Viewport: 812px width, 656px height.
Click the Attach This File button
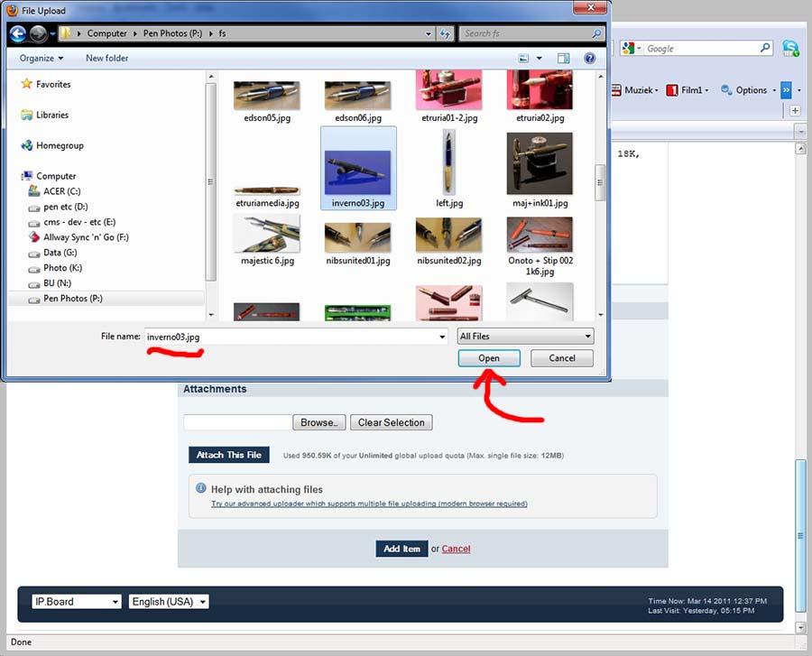(x=229, y=455)
